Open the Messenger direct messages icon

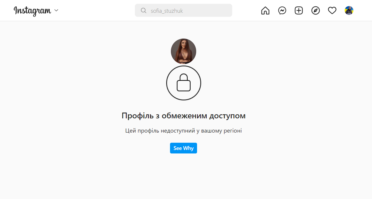point(282,10)
